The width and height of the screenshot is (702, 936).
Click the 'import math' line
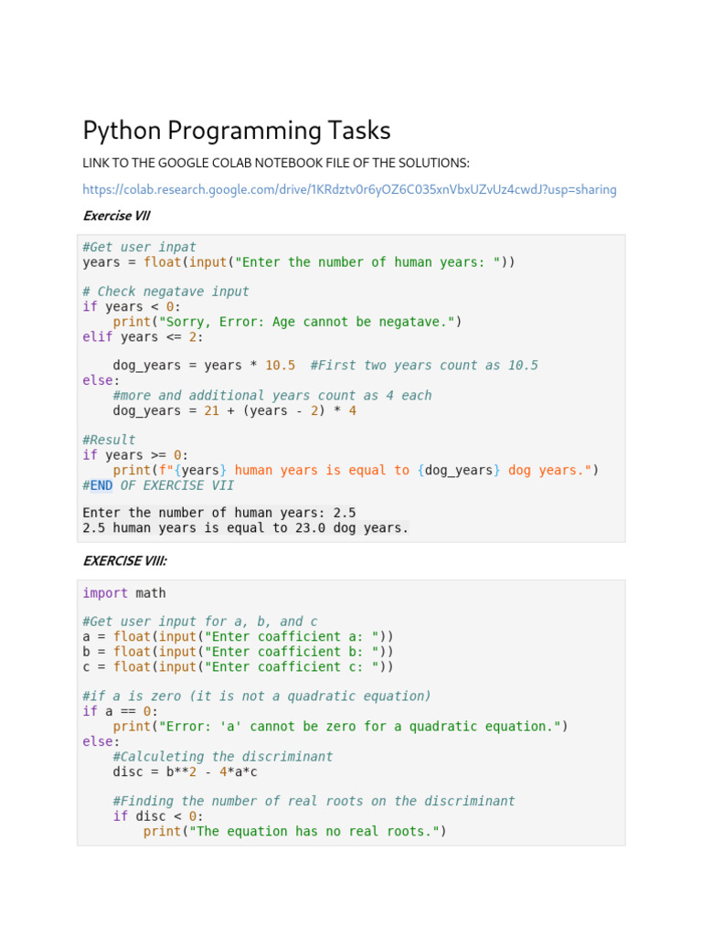[x=124, y=593]
